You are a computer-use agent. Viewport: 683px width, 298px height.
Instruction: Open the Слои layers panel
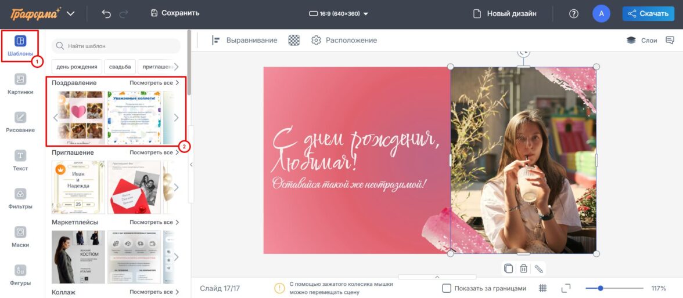point(642,40)
